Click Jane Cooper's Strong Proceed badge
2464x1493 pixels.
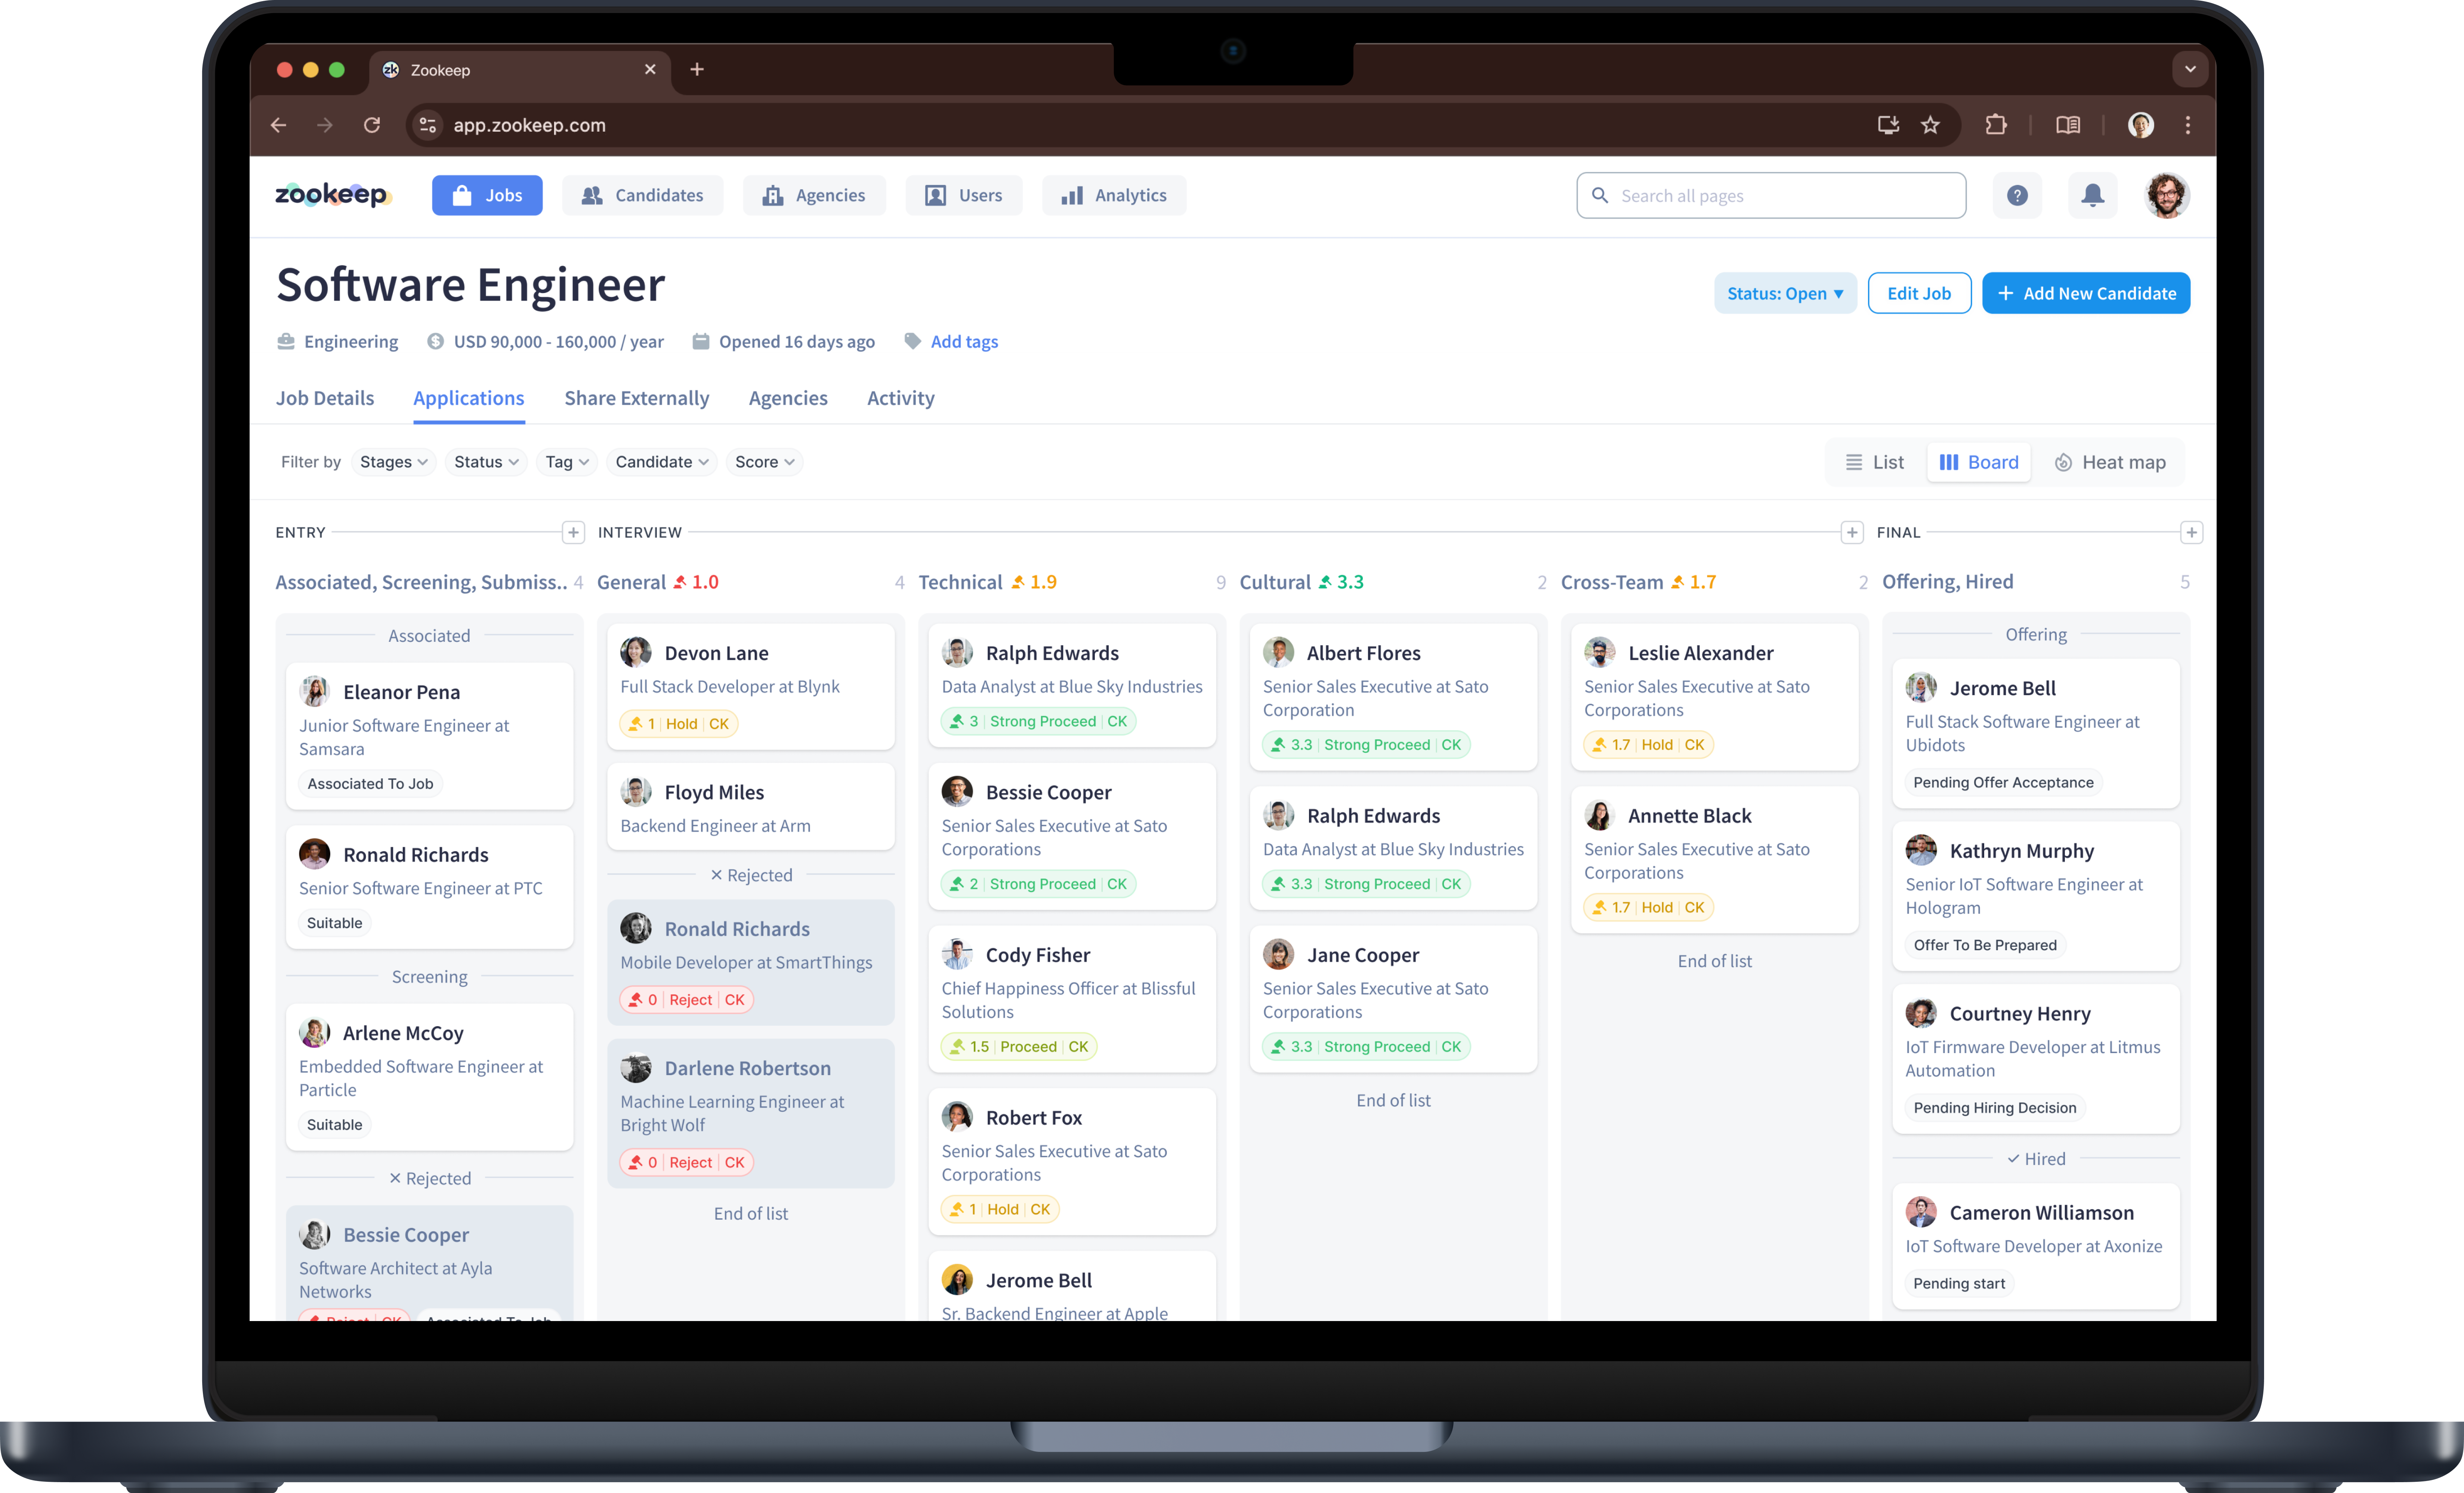pos(1366,1047)
